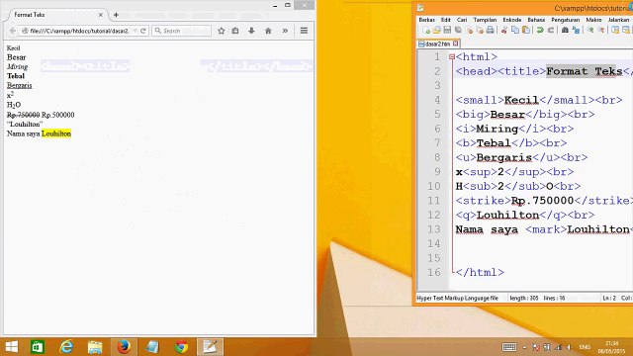Click the Save All icon in Notepad++
This screenshot has height=356, width=633.
click(x=458, y=31)
